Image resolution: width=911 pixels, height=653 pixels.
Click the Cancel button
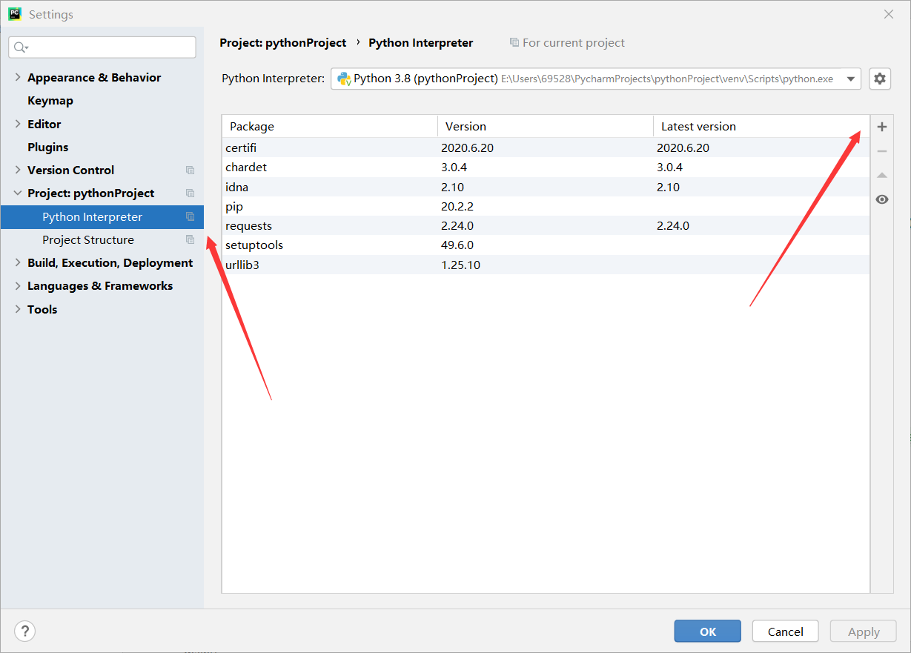[x=785, y=632]
